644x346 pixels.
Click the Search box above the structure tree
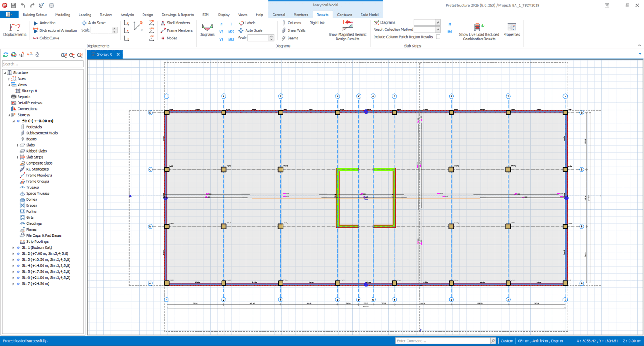click(43, 64)
